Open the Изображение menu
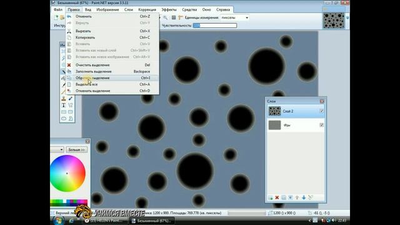Image resolution: width=400 pixels, height=225 pixels. 107,9
